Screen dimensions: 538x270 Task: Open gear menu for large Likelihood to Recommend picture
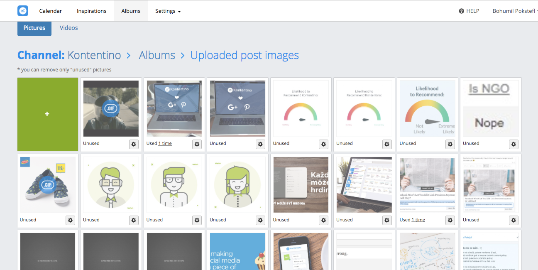coord(450,144)
